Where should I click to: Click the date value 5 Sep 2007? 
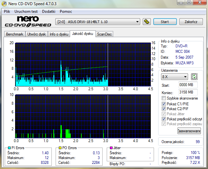[x=184, y=57]
